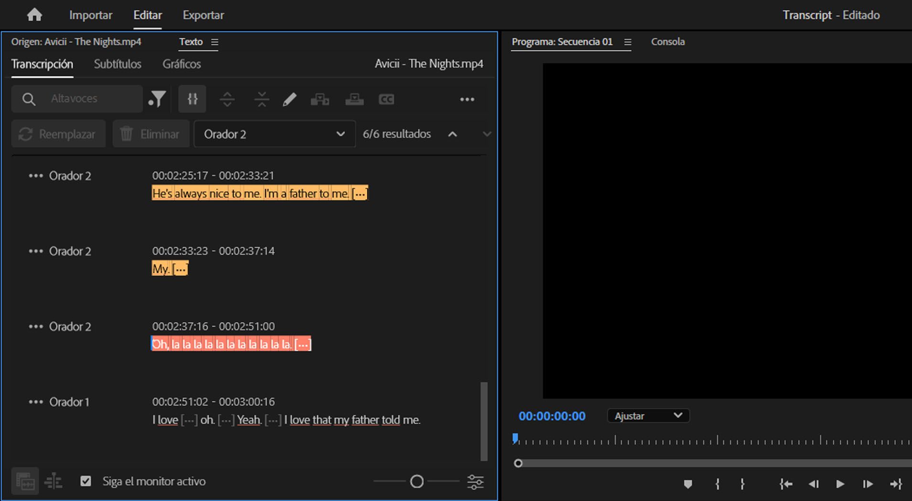Viewport: 912px width, 501px height.
Task: Switch to the Consola tab
Action: click(668, 42)
